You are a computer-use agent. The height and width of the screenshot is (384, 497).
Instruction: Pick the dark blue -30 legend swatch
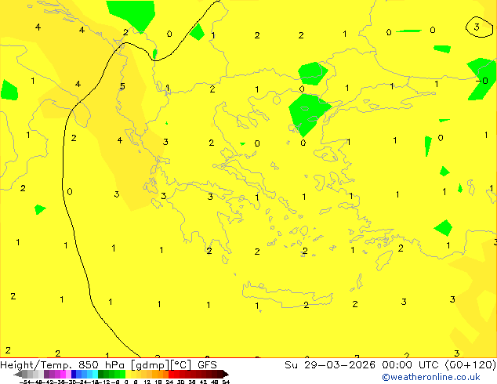coord(74,374)
